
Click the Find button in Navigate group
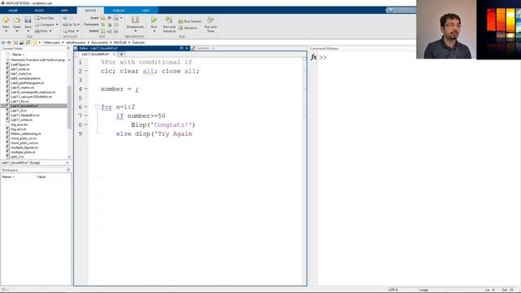point(68,31)
